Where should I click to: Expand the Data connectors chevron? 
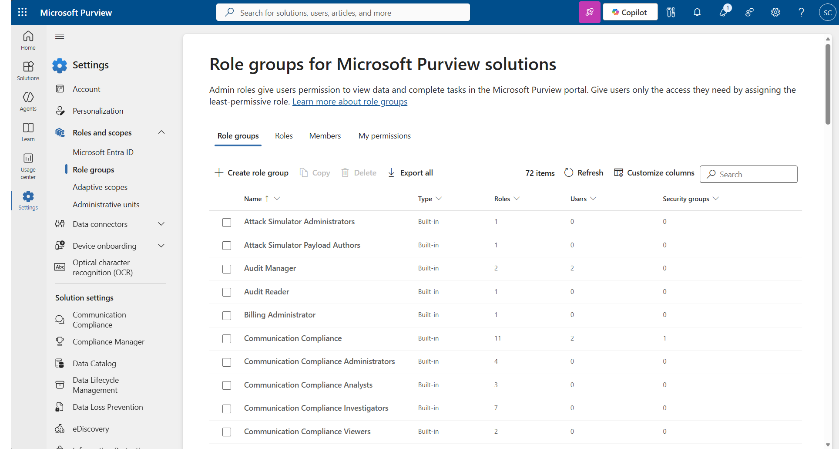coord(161,224)
